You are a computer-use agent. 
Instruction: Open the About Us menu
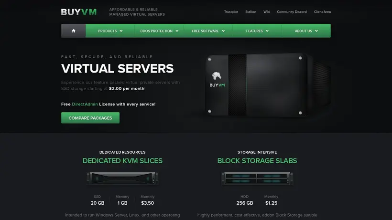click(x=306, y=31)
